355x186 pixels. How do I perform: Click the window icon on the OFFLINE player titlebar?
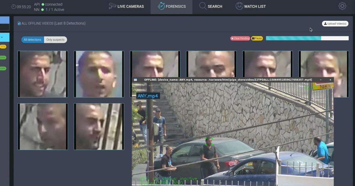point(135,79)
